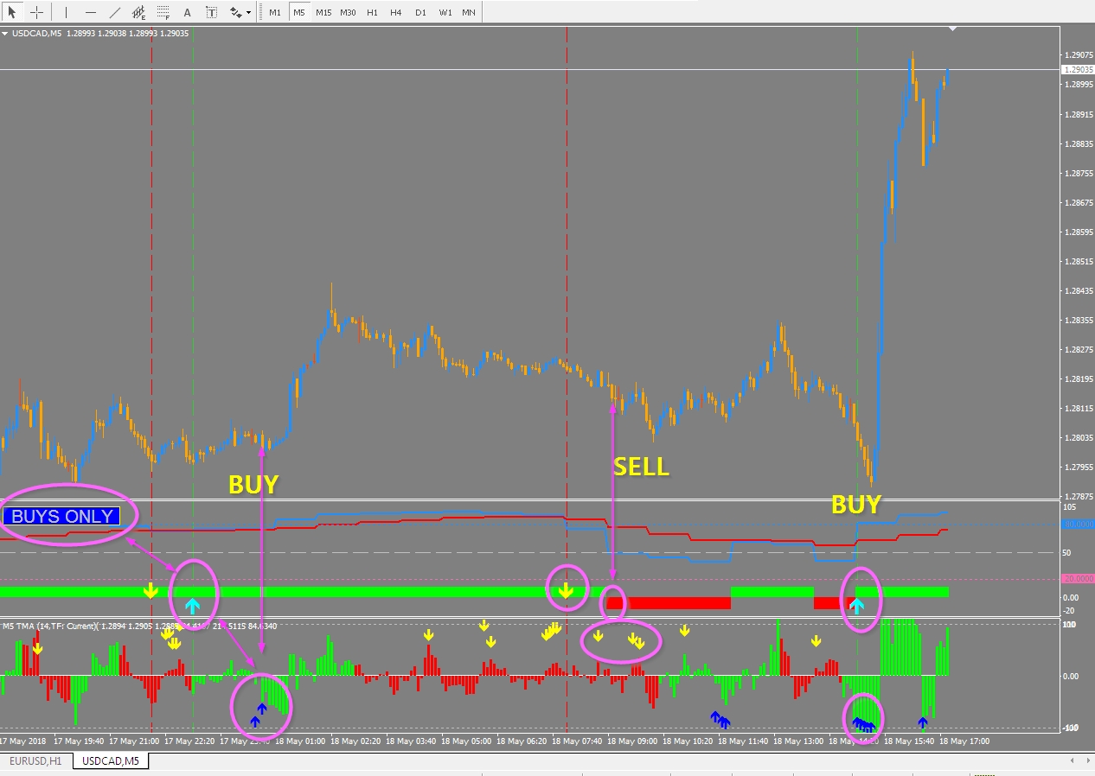Choose the Draw horizontal line tool
The image size is (1095, 776).
pyautogui.click(x=91, y=12)
